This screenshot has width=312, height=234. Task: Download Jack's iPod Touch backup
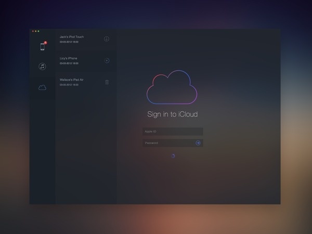click(107, 39)
